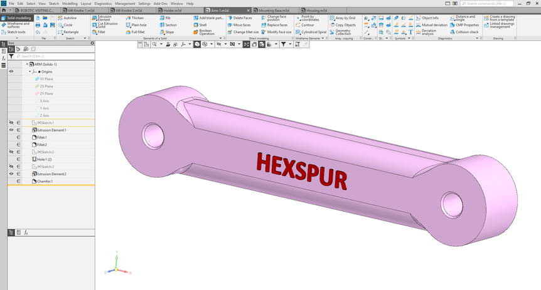The width and height of the screenshot is (541, 290).
Task: Pick the Full fillet tool
Action: [135, 32]
